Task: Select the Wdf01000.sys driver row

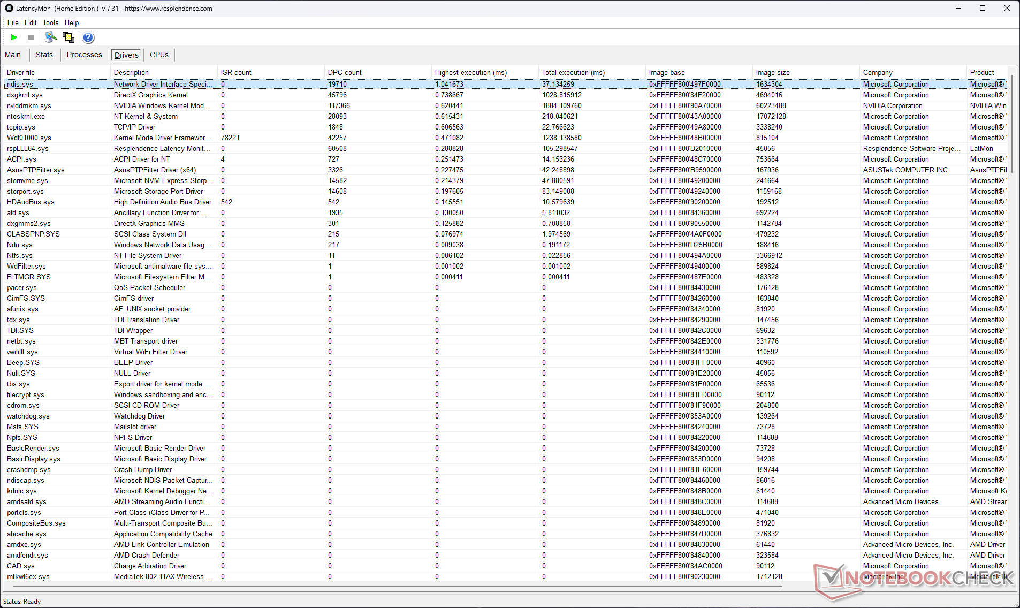Action: 29,138
